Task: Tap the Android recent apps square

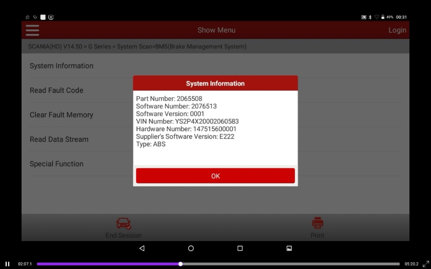Action: tap(240, 248)
